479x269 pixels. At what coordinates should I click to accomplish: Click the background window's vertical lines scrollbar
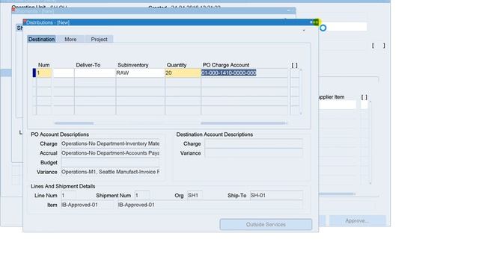point(370,142)
